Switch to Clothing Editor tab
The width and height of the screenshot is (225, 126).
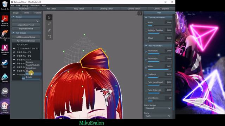[x=106, y=9]
